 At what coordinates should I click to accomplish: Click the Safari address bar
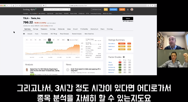pos(78,5)
